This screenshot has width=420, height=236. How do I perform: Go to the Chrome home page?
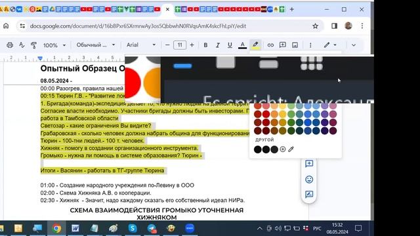click(6, 26)
